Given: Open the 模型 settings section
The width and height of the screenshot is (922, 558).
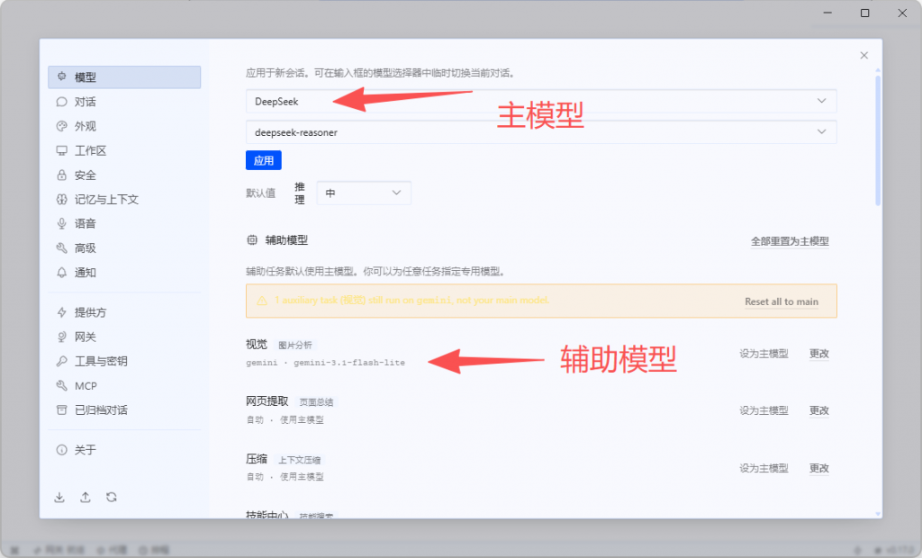Looking at the screenshot, I should click(x=124, y=77).
